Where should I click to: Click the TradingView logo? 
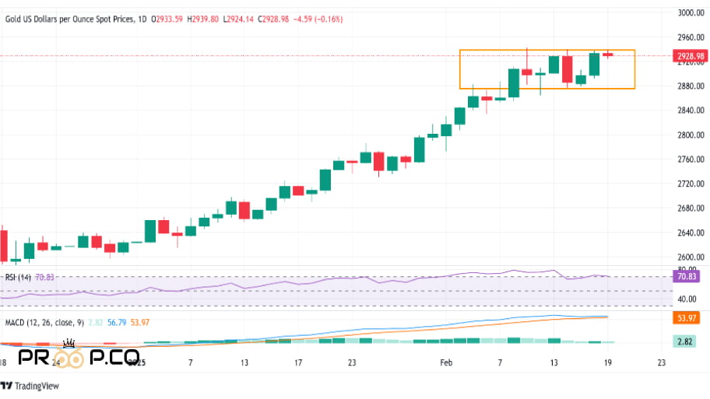tap(30, 386)
